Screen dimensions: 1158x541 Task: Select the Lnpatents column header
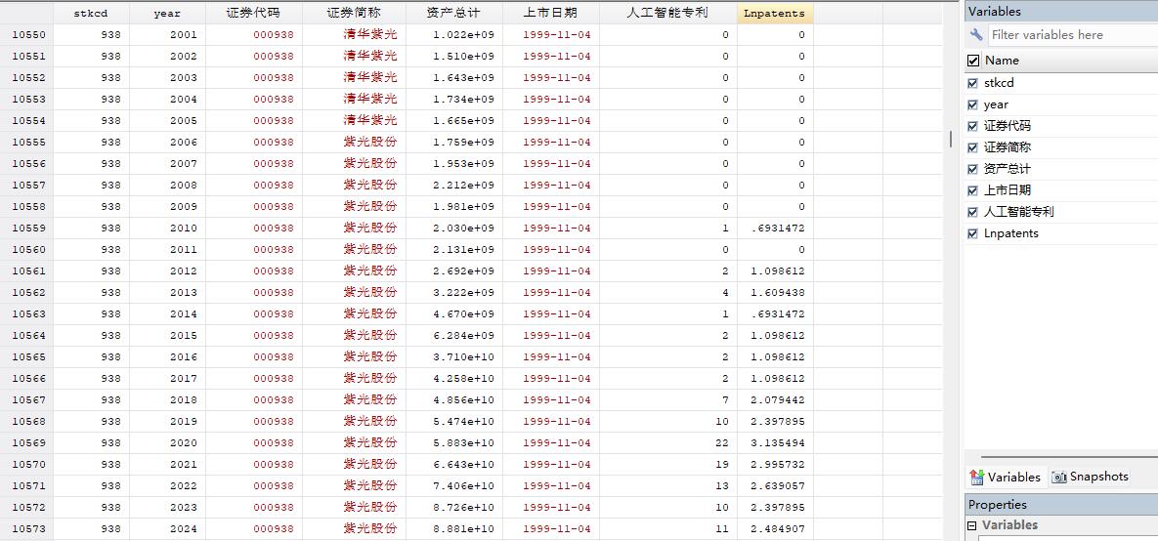click(776, 14)
